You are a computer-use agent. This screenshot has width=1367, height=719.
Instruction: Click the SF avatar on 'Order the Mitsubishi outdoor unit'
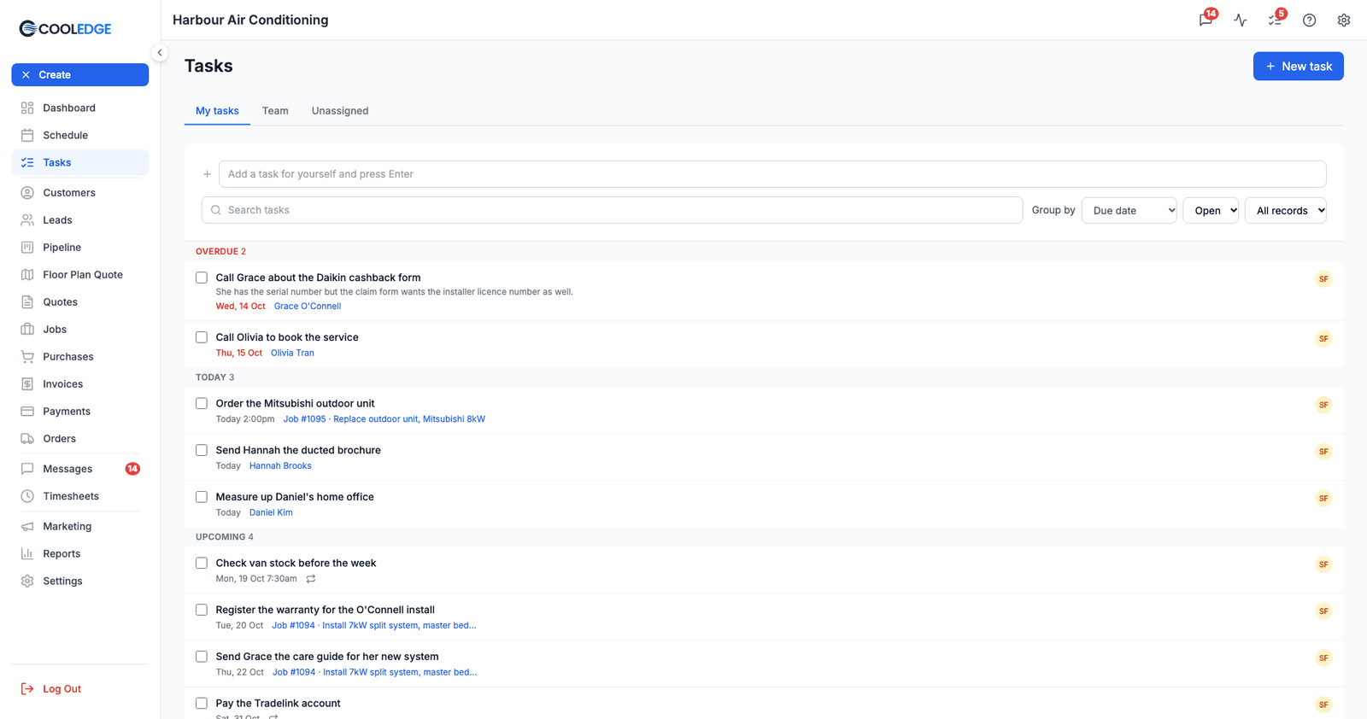(x=1323, y=405)
